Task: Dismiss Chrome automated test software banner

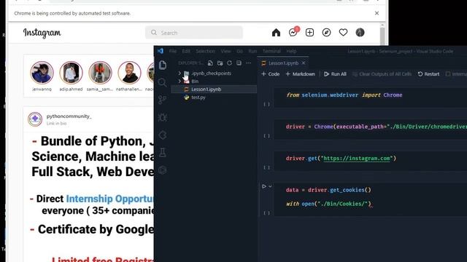Action: click(x=377, y=13)
